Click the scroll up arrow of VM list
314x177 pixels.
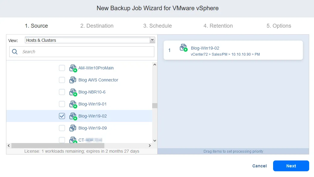click(155, 64)
